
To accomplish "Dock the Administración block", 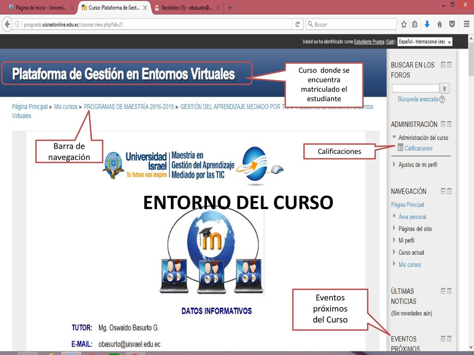I will [449, 124].
